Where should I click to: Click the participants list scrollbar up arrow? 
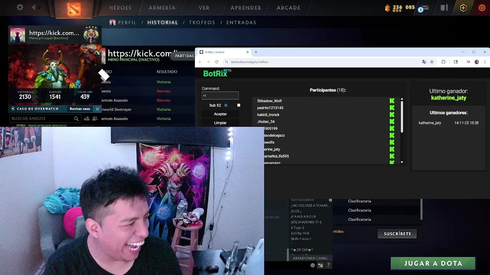[402, 99]
